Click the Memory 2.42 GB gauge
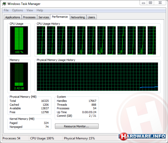 [19, 77]
